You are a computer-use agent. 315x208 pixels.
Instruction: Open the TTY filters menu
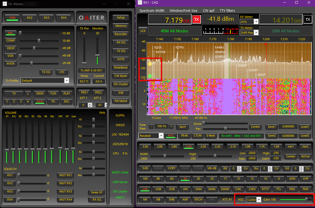click(227, 11)
